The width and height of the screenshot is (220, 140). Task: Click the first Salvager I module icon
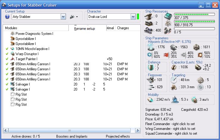[13, 84]
